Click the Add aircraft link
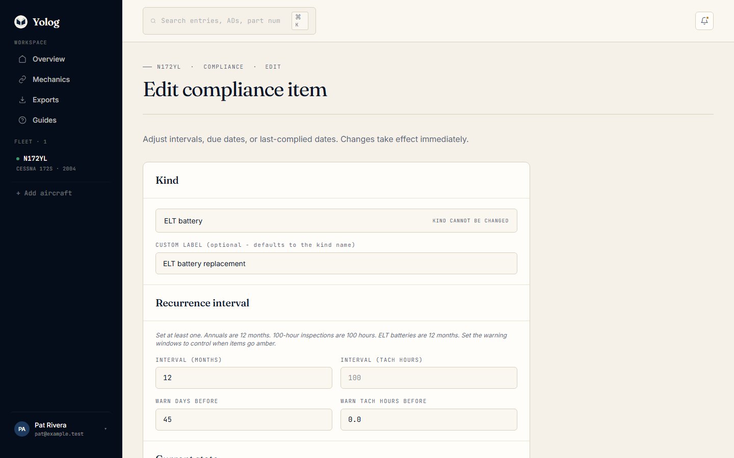This screenshot has height=458, width=734. [44, 193]
